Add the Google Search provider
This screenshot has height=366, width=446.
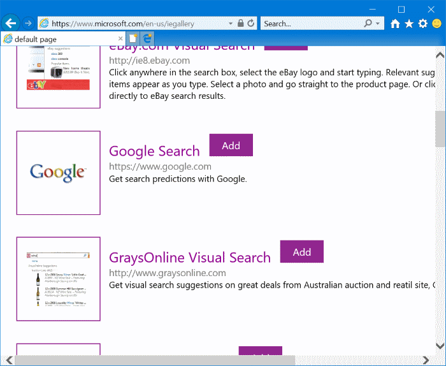231,145
